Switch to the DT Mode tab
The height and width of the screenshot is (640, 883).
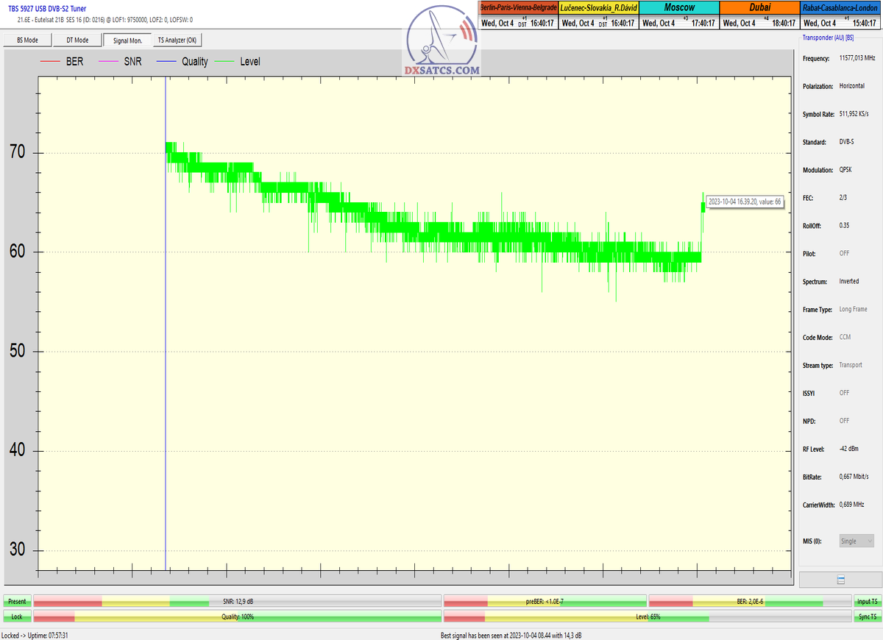(77, 40)
